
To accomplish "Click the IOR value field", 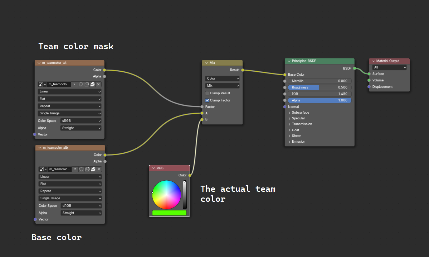I will [x=320, y=94].
